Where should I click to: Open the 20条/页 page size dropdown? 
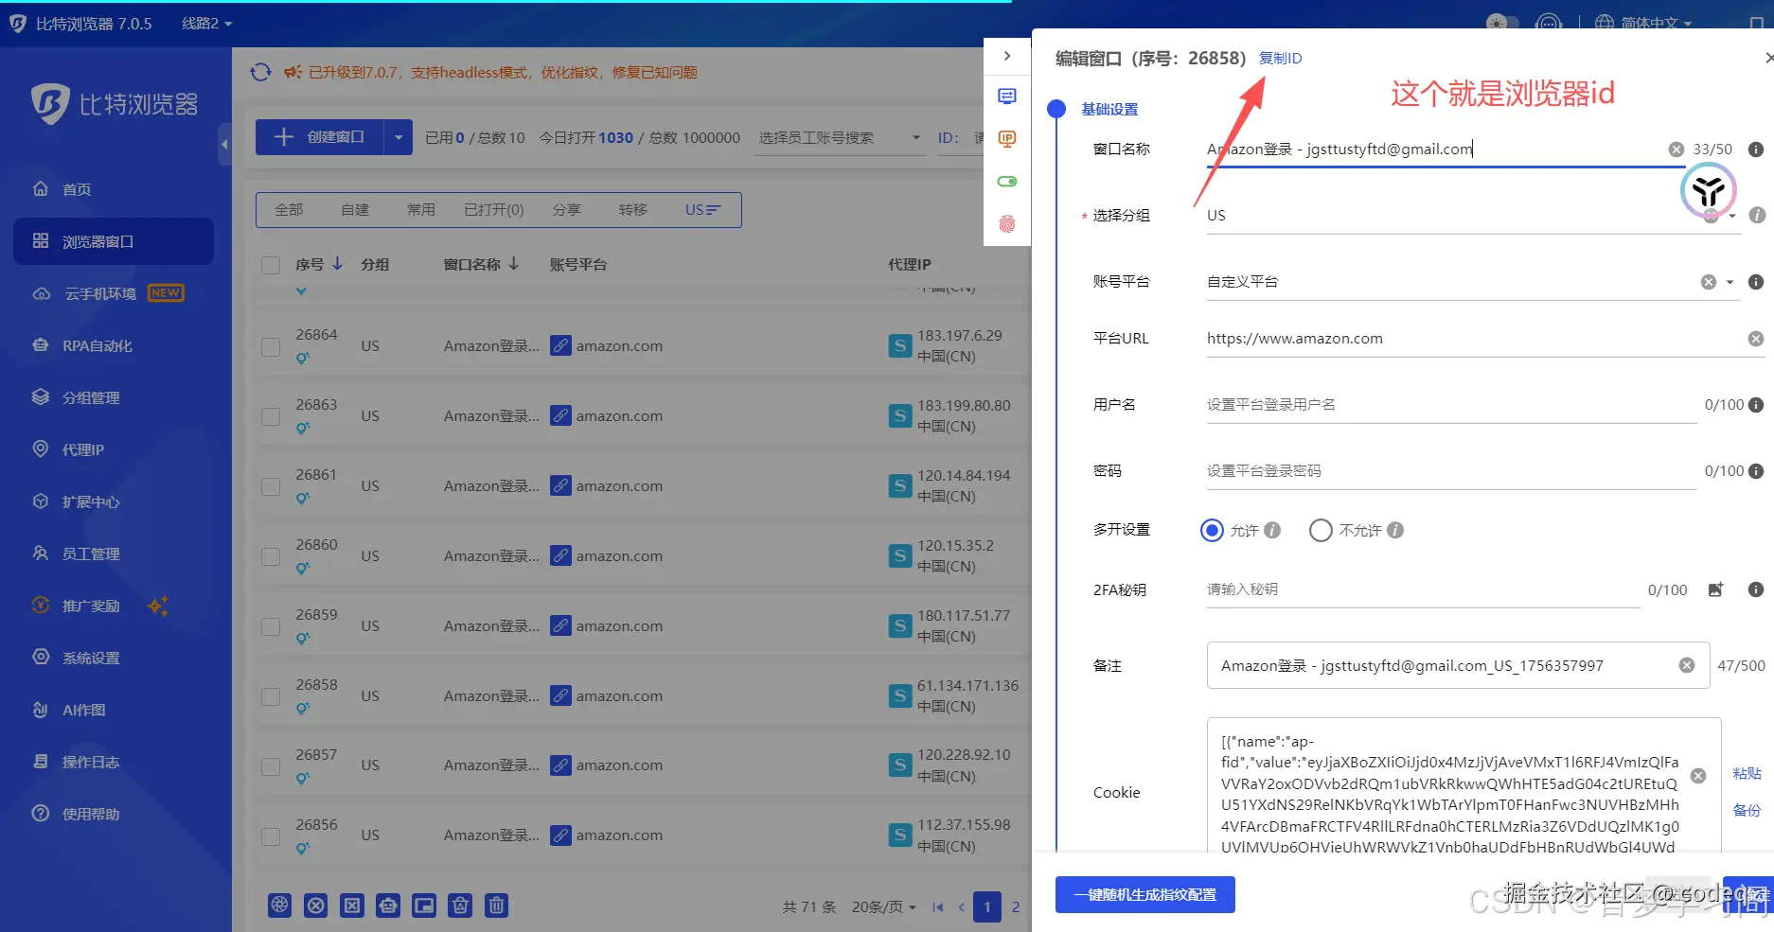[882, 906]
